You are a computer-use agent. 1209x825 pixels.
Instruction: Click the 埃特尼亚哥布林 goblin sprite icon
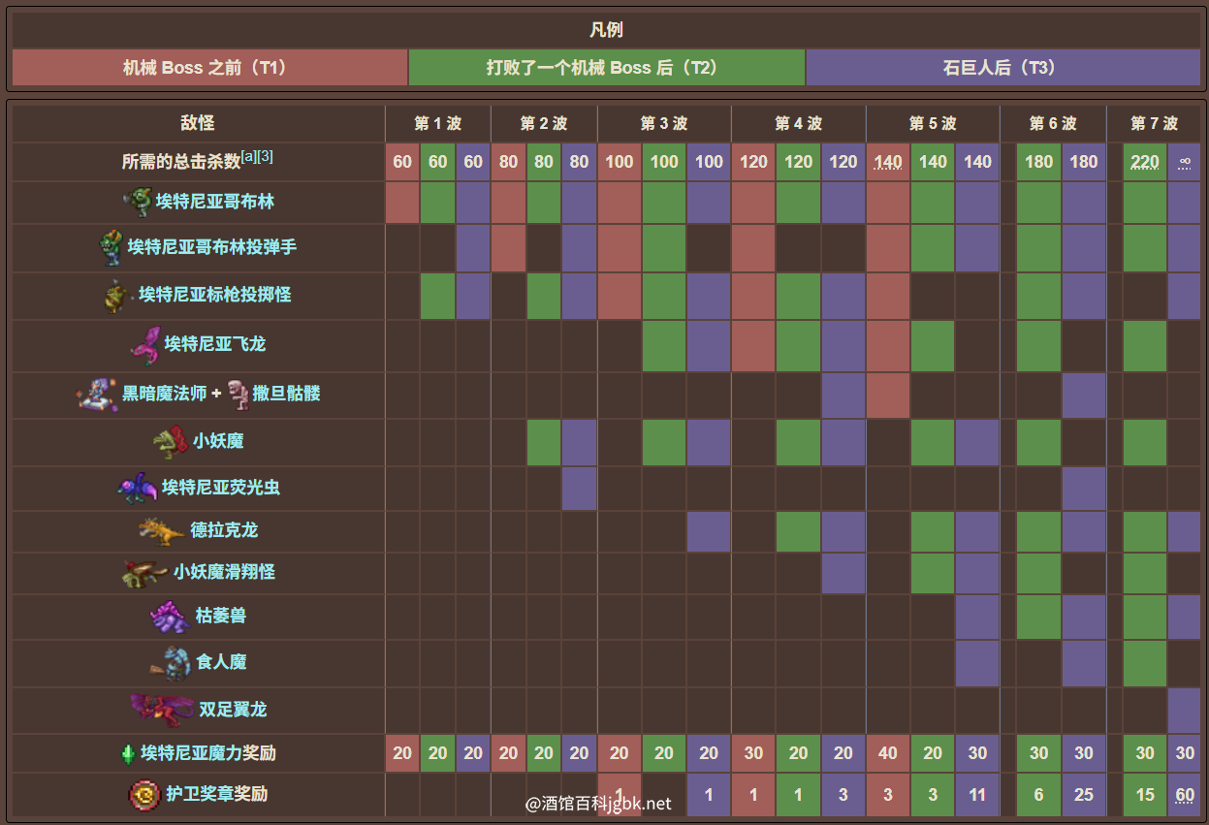pos(137,202)
